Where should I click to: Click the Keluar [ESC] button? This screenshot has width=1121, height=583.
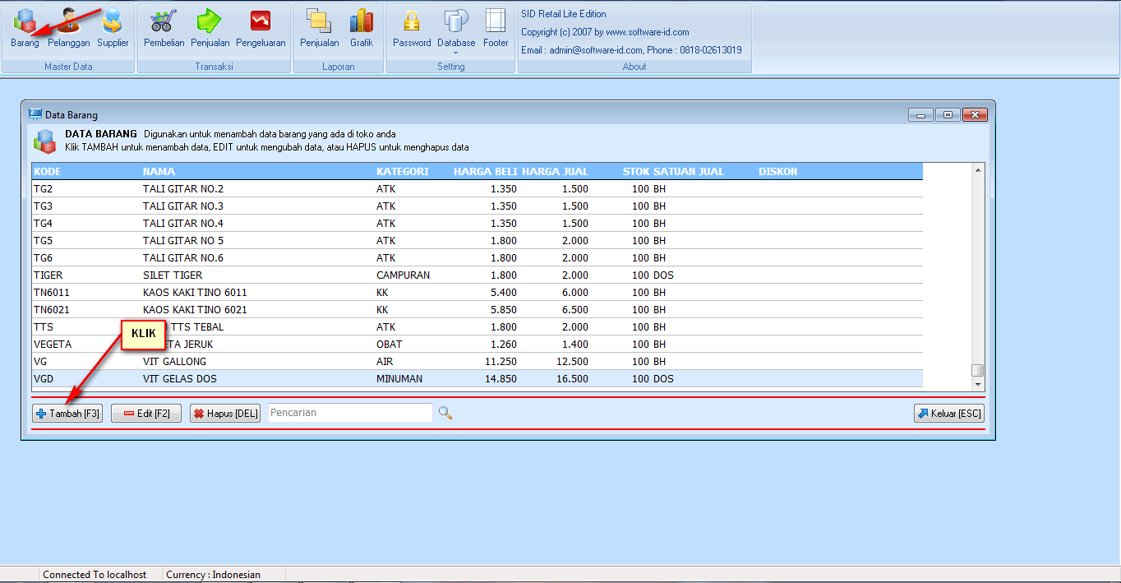pyautogui.click(x=948, y=414)
